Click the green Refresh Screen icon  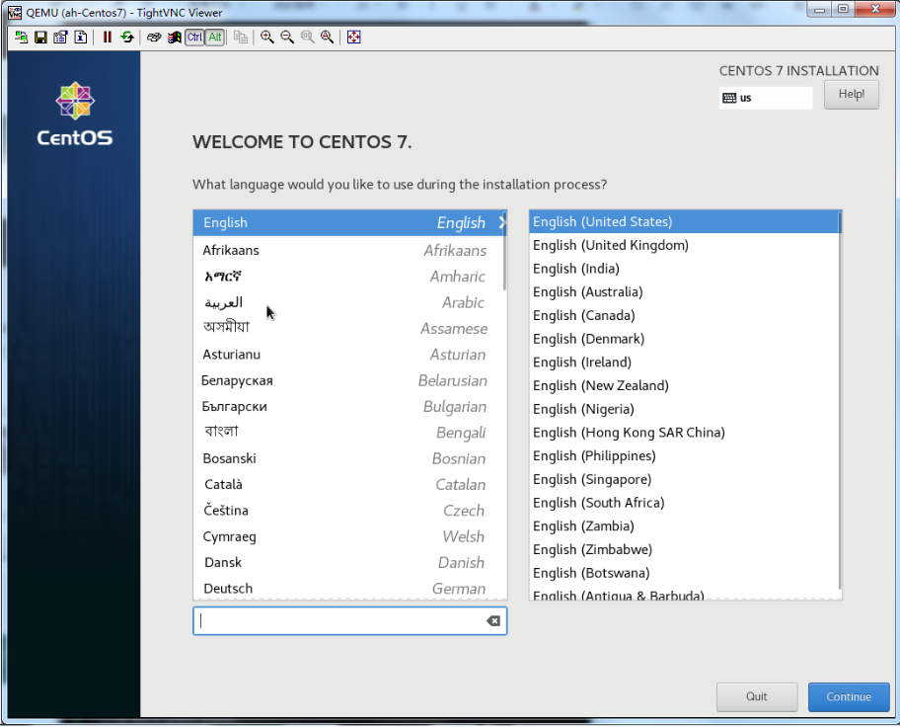[126, 38]
